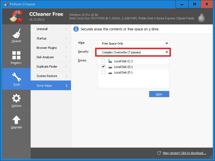The height and width of the screenshot is (161, 215).
Task: Select the Local Disk (F:) label
Action: (123, 72)
